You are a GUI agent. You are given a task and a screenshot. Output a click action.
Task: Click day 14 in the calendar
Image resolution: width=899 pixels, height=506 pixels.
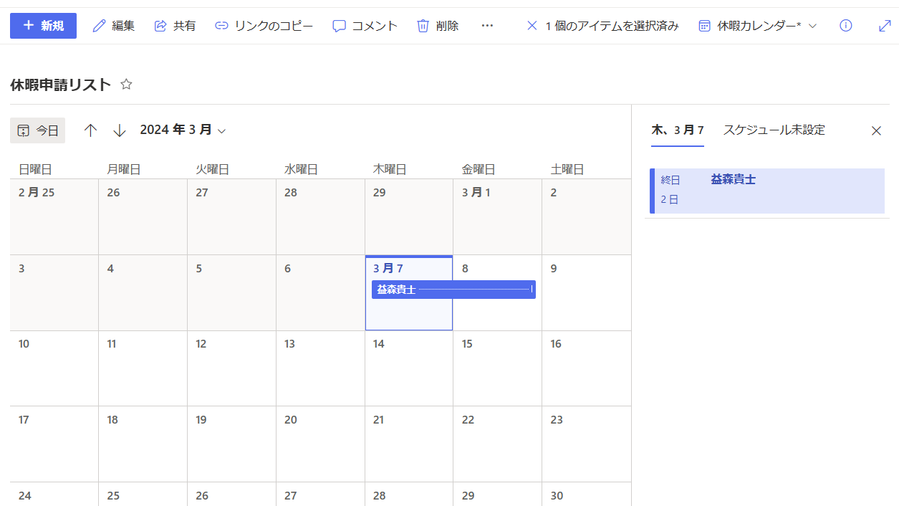[x=409, y=368]
